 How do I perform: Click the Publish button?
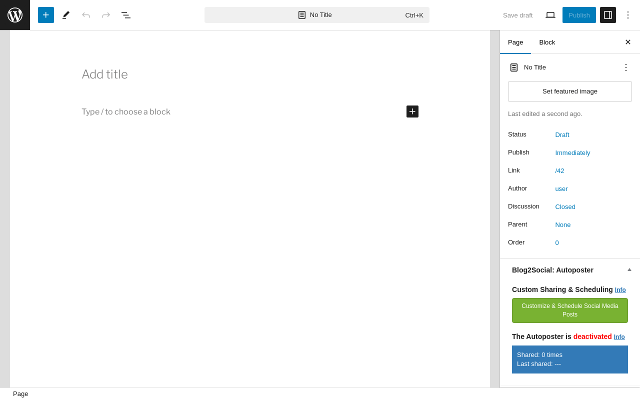click(x=579, y=15)
